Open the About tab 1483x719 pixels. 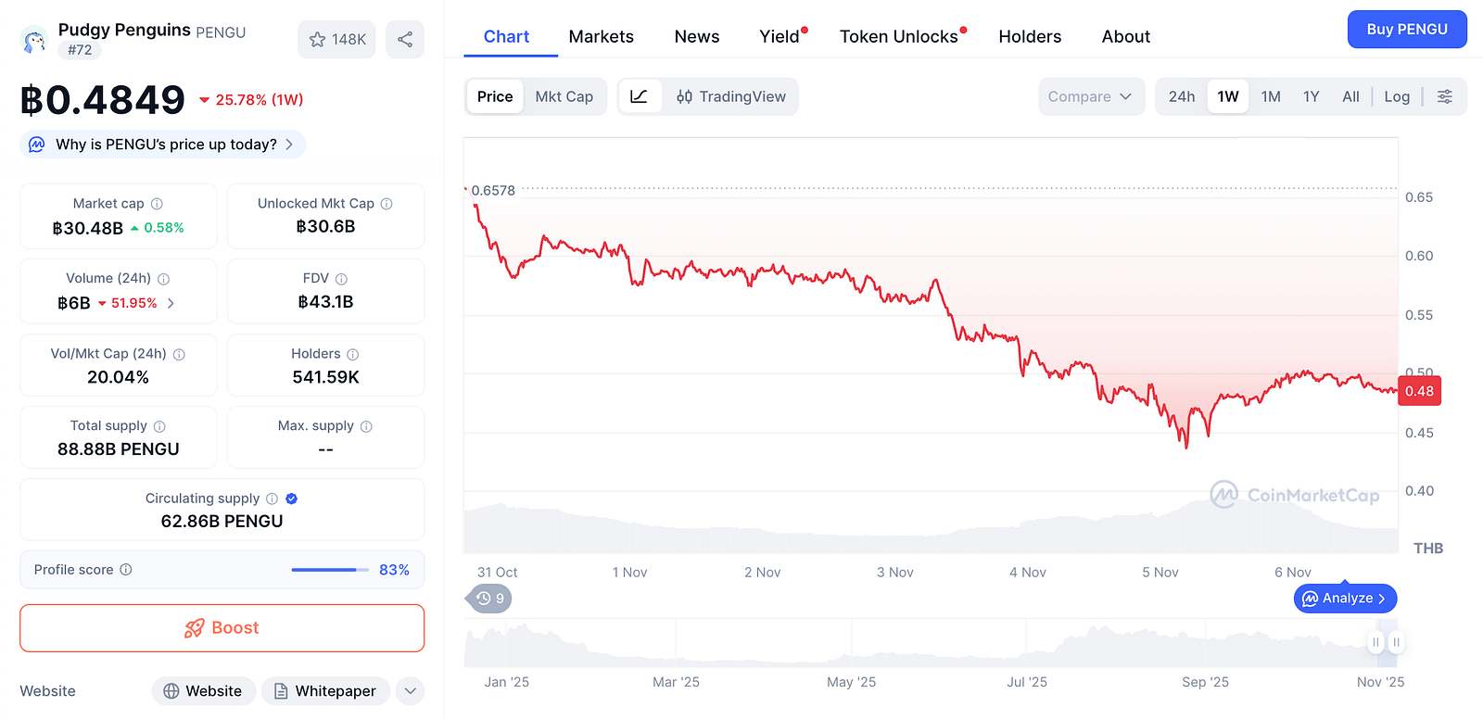(1126, 36)
